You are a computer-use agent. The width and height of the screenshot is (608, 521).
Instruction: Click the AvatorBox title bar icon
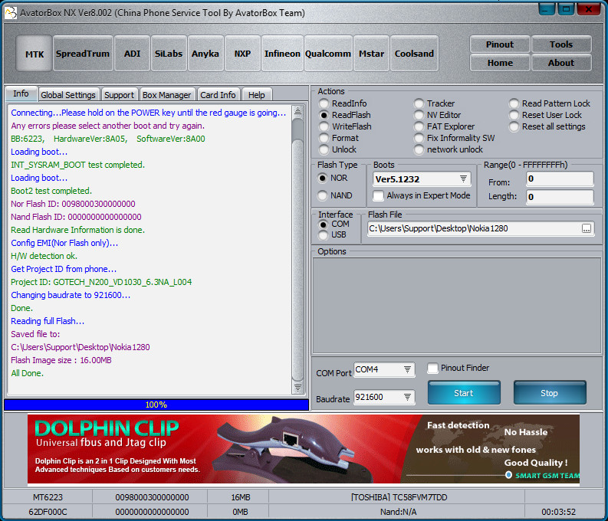(x=11, y=13)
